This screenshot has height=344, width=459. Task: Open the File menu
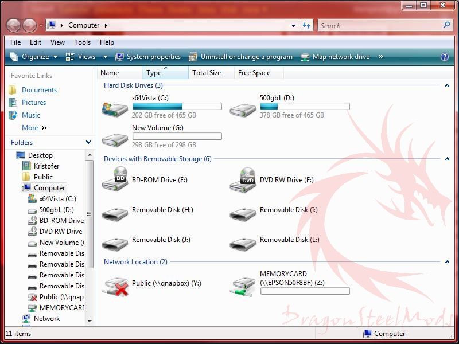[15, 42]
